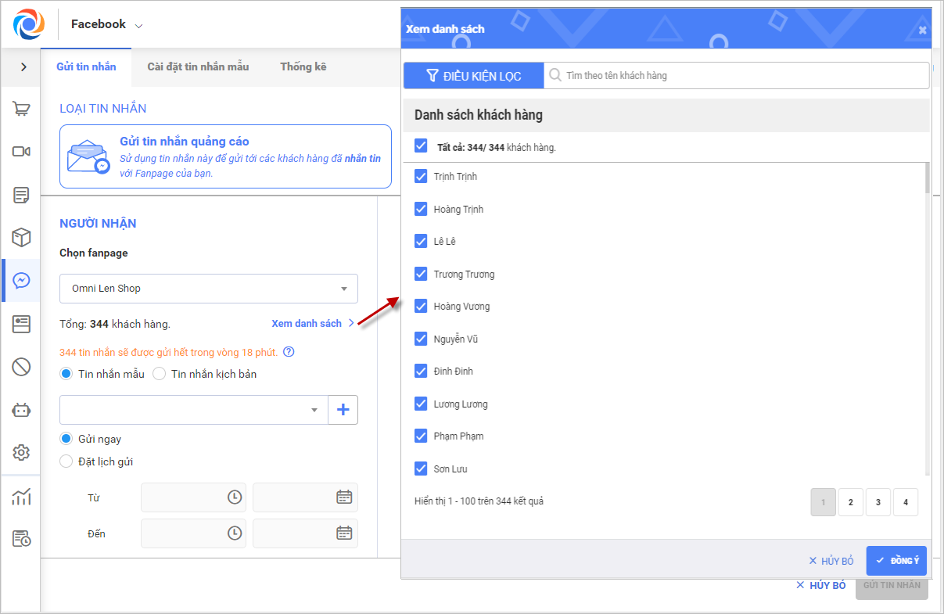Choose the Tin nhắn kịch bản option
This screenshot has width=944, height=614.
tap(160, 374)
